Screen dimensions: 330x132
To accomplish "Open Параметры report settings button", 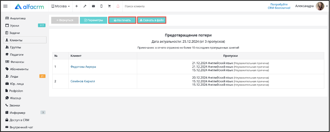I will pyautogui.click(x=93, y=20).
